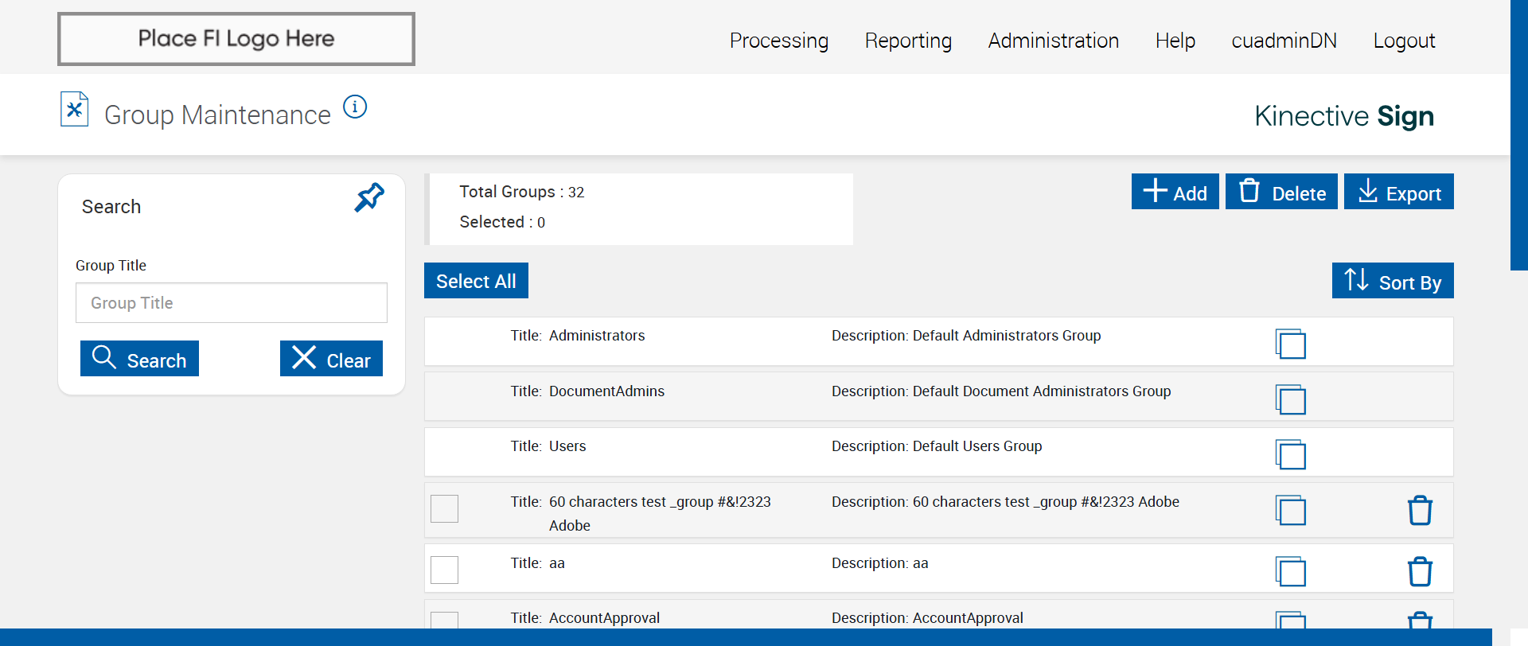This screenshot has height=646, width=1528.
Task: Delete the 'aa' group using trash icon
Action: [1420, 571]
